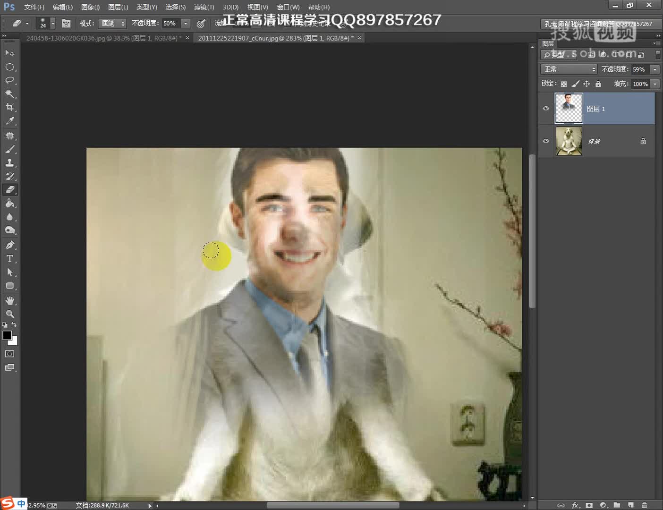Open the eraser 模式 dropdown

[113, 23]
